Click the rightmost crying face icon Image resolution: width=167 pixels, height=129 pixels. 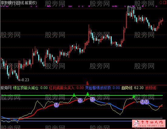pyautogui.click(x=147, y=102)
